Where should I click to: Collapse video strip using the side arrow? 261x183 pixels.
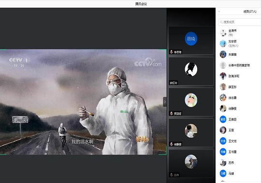point(165,102)
